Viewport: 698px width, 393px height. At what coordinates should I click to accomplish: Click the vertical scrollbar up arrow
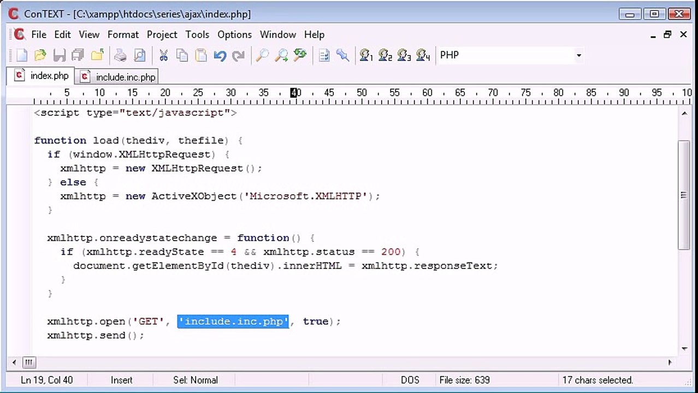click(684, 113)
